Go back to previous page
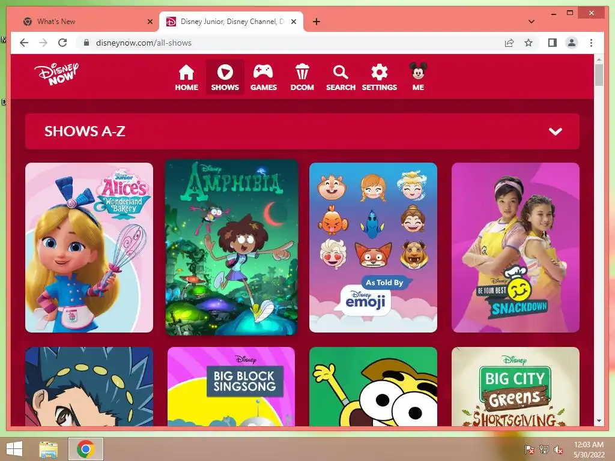The image size is (615, 461). point(24,43)
